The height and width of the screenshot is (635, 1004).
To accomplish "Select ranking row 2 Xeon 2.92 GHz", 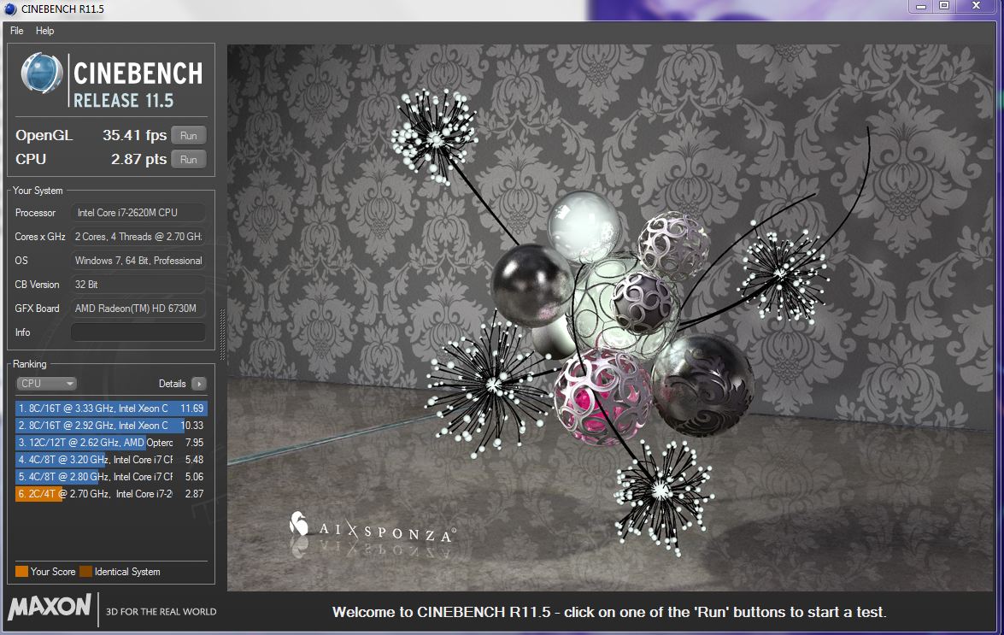I will [111, 426].
